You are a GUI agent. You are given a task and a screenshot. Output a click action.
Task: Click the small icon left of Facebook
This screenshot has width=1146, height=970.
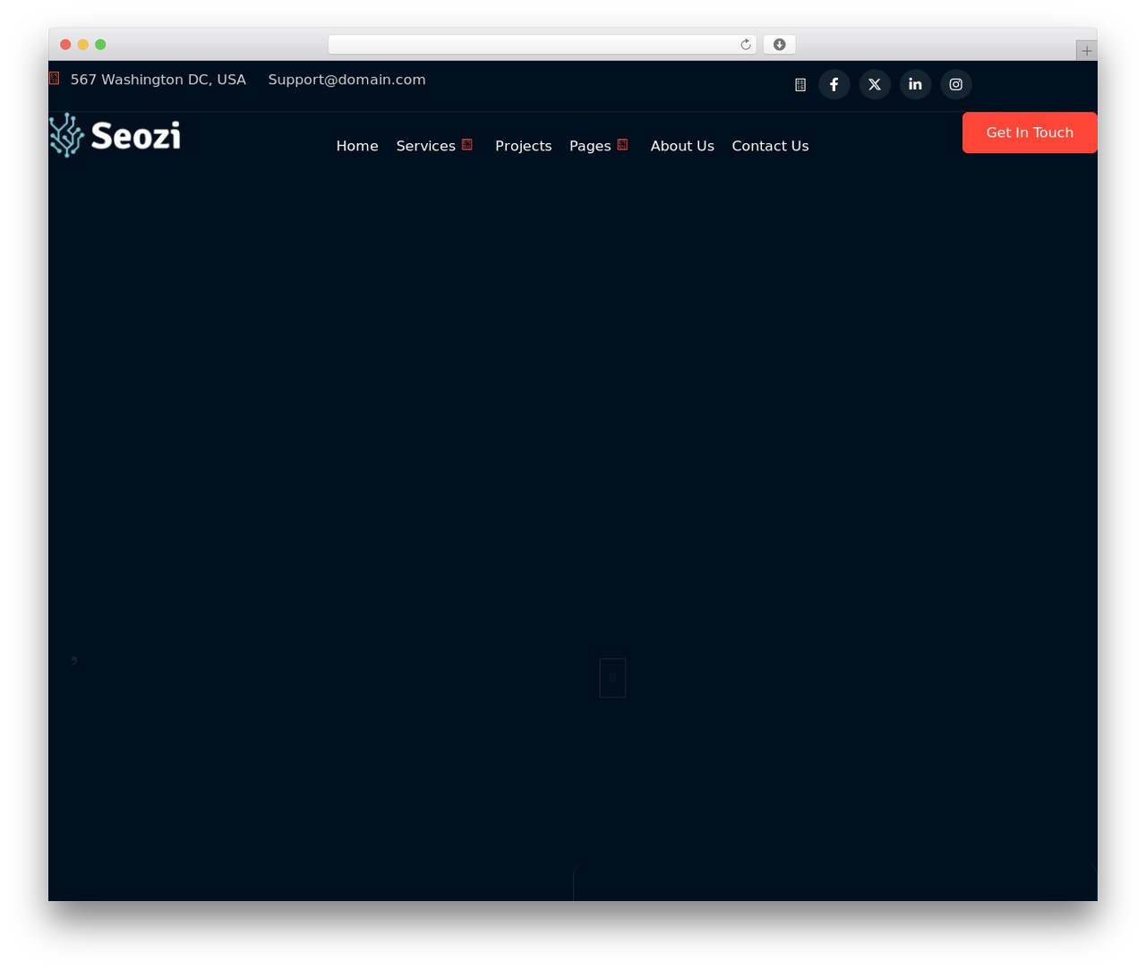800,85
